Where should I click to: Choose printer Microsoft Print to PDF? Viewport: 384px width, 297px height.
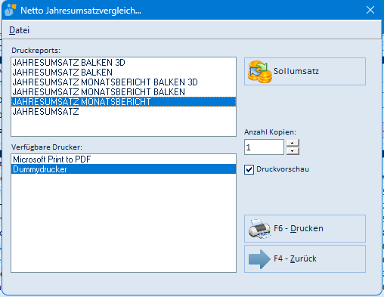coord(123,159)
